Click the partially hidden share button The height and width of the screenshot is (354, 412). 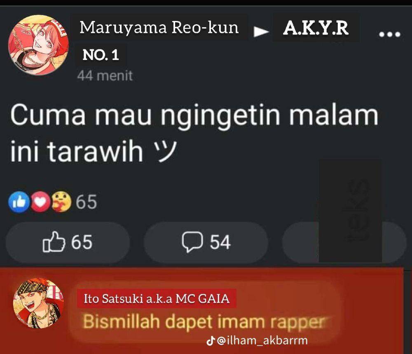pyautogui.click(x=344, y=242)
